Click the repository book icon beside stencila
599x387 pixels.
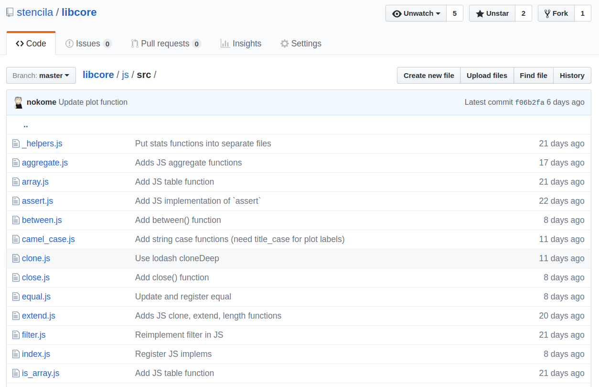(10, 12)
